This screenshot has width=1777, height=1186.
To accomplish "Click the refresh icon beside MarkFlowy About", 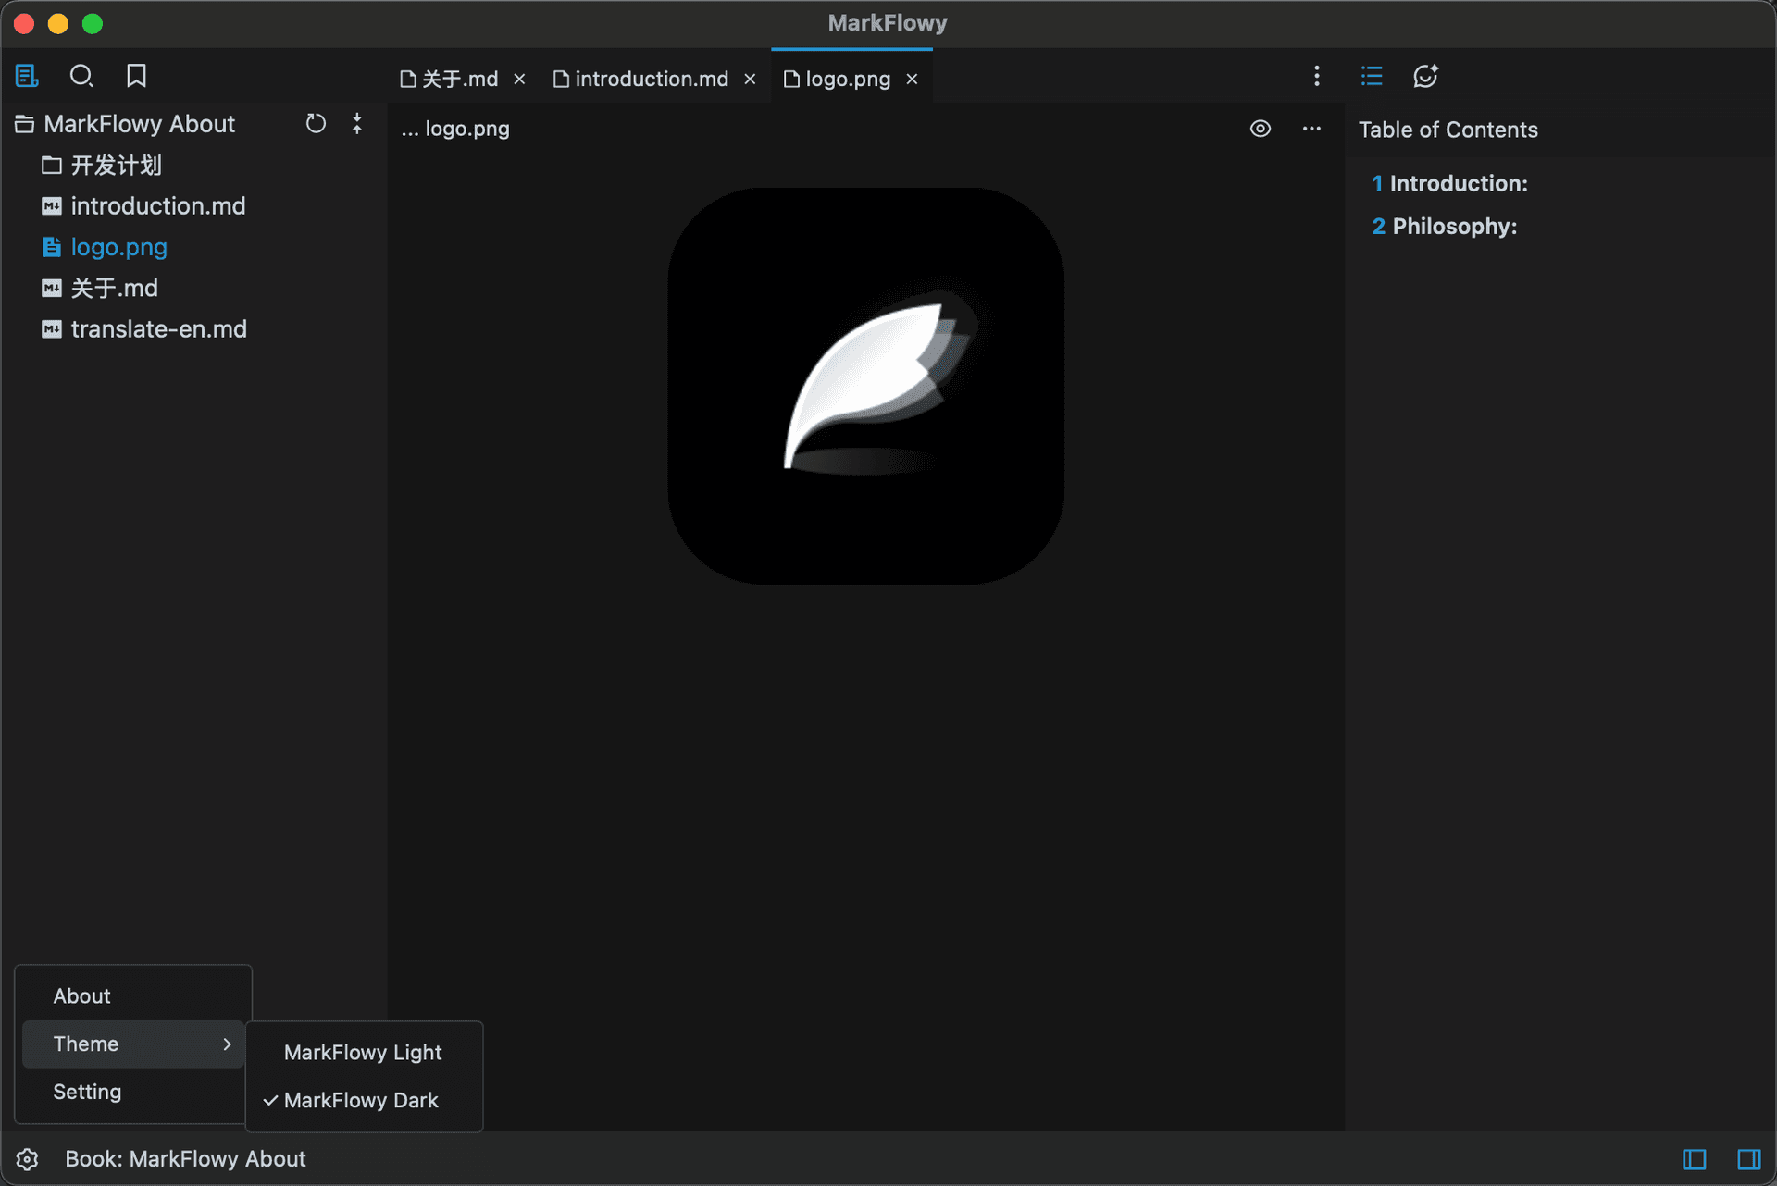I will (316, 123).
